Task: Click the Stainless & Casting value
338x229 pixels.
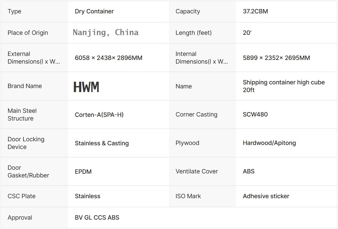Action: click(x=102, y=143)
